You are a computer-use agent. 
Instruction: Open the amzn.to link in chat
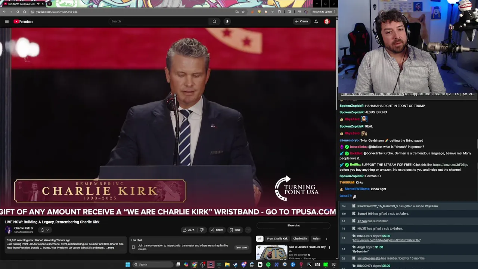tap(450, 165)
